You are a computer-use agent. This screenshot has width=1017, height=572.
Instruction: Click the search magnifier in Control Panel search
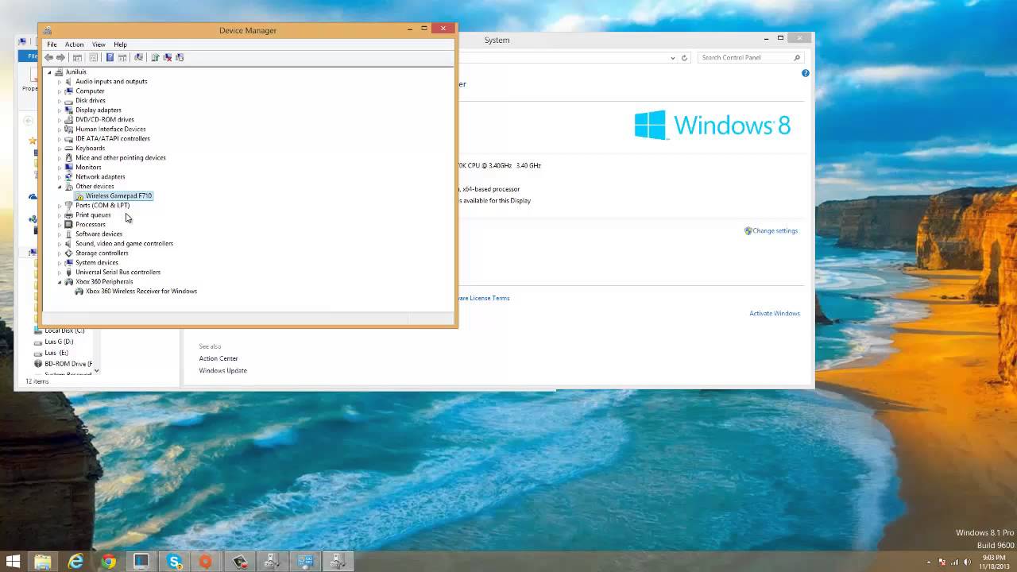(797, 58)
